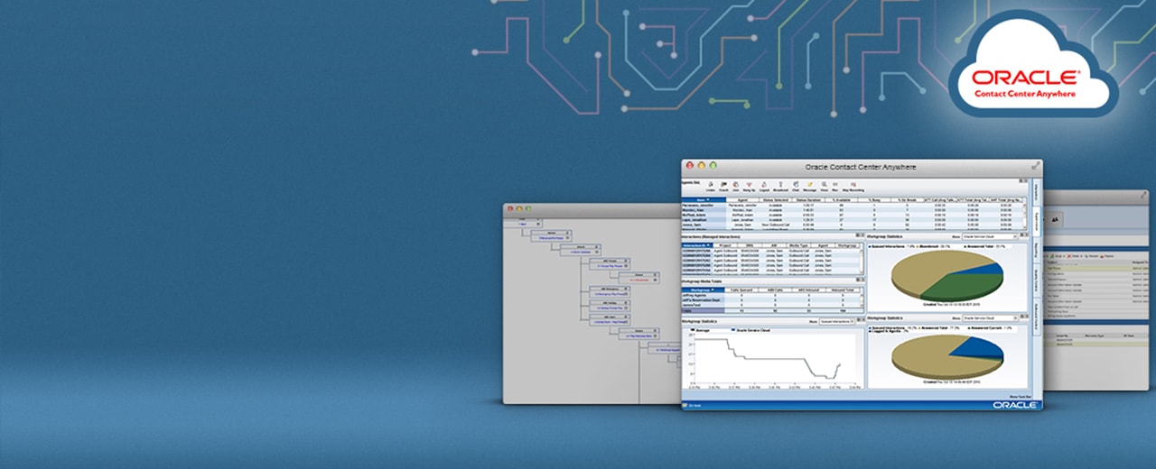Click the Stop Recording icon
The image size is (1156, 469).
[x=853, y=187]
